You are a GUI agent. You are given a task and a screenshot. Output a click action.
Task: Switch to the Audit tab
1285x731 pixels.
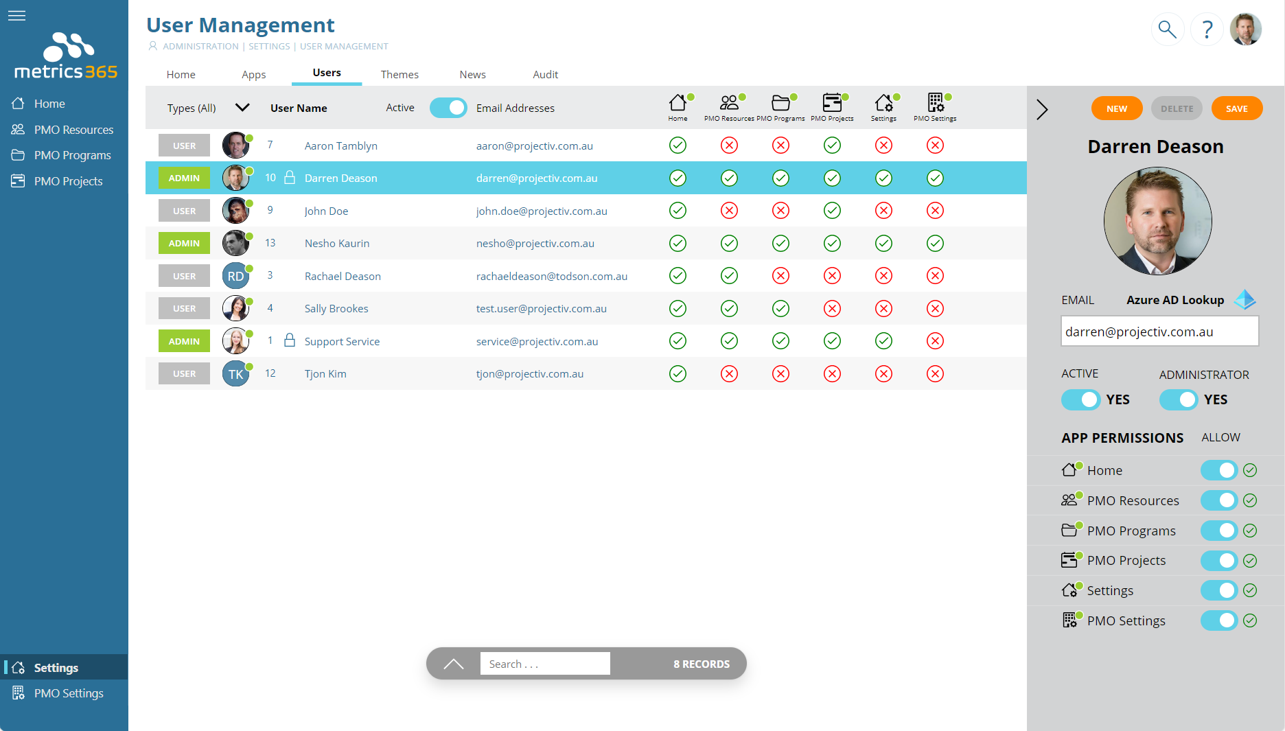point(546,74)
